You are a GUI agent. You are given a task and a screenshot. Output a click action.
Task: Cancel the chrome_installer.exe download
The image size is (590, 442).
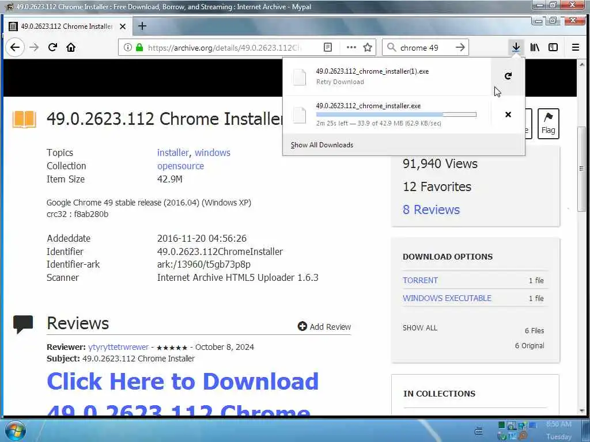[x=508, y=115]
